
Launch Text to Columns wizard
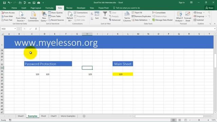coord(127,17)
